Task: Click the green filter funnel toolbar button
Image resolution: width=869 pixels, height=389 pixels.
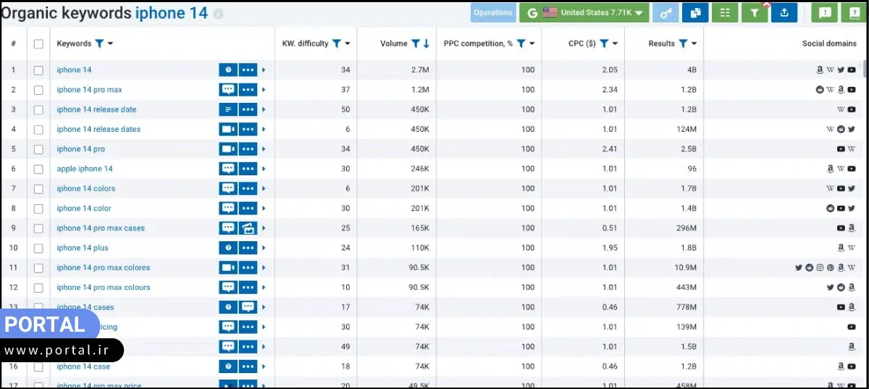Action: click(x=755, y=13)
